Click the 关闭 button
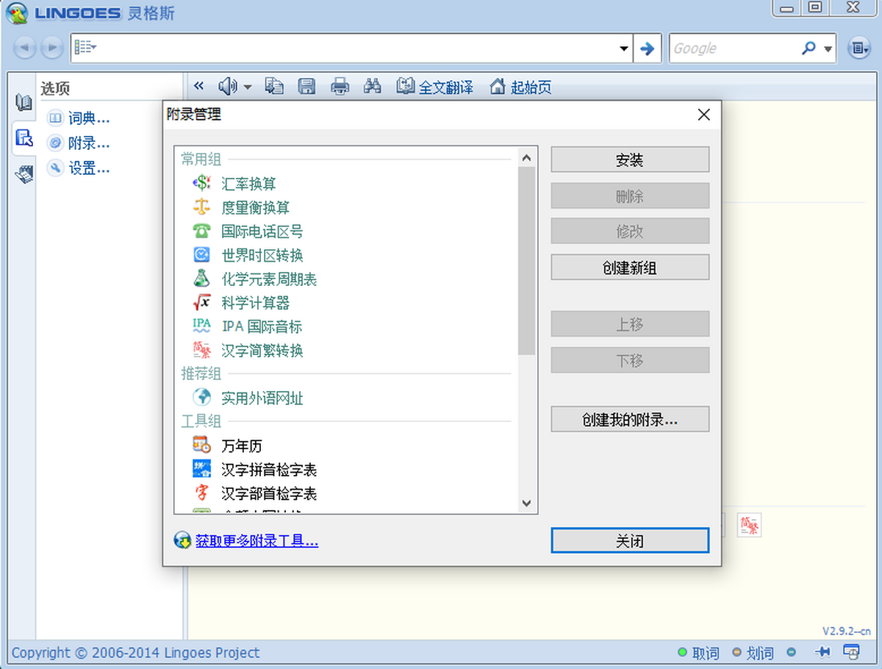 click(630, 541)
